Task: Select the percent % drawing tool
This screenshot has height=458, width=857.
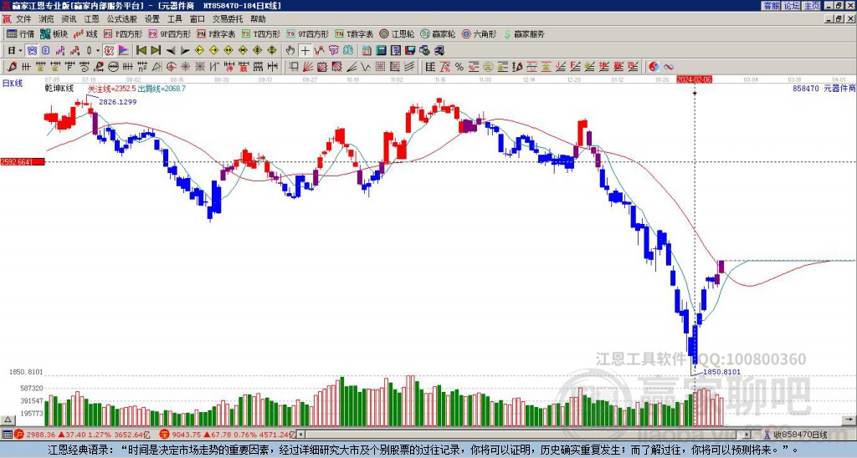Action: (459, 67)
